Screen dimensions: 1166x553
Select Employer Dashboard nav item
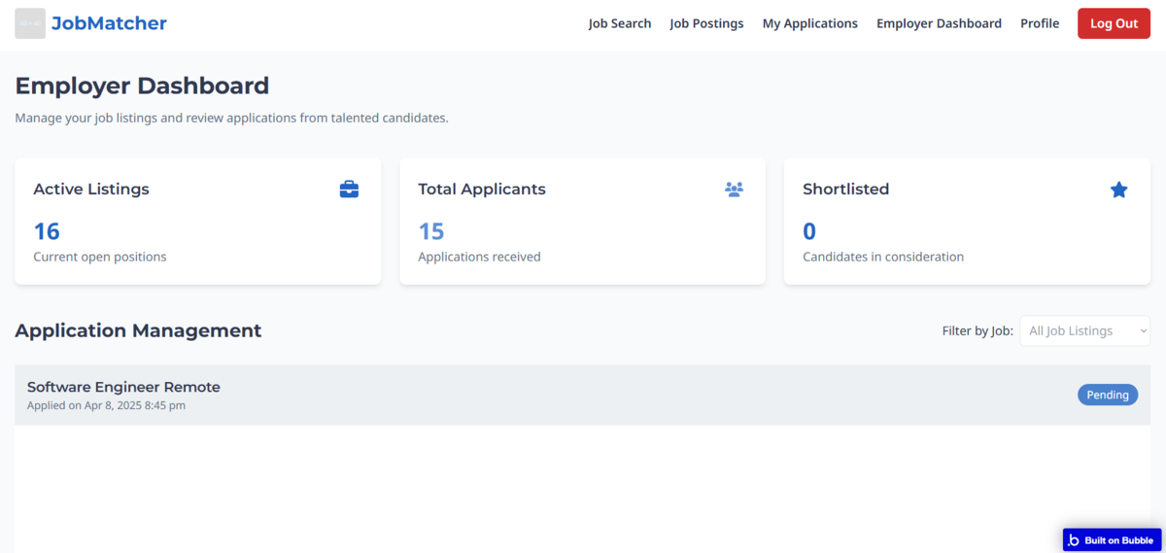coord(939,23)
